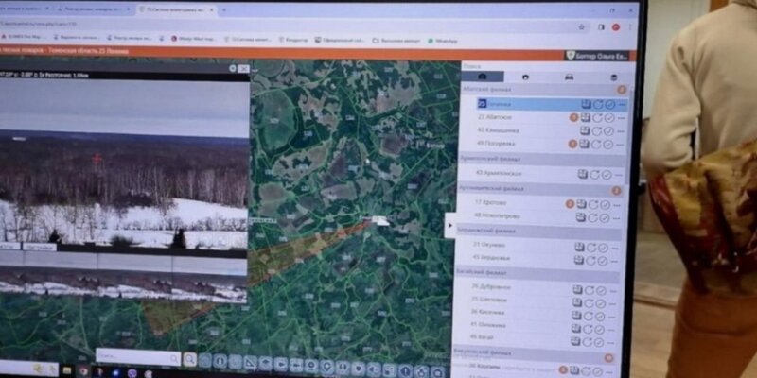Image resolution: width=757 pixels, height=378 pixels.
Task: Refresh camera row 42
Action: pos(597,131)
